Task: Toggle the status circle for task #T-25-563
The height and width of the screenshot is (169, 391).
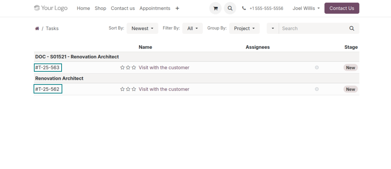Action: [317, 68]
